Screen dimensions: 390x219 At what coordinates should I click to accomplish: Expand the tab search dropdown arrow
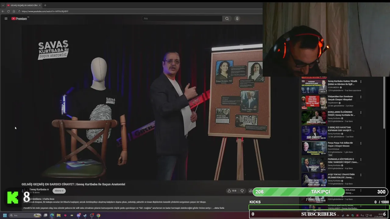coord(3,5)
